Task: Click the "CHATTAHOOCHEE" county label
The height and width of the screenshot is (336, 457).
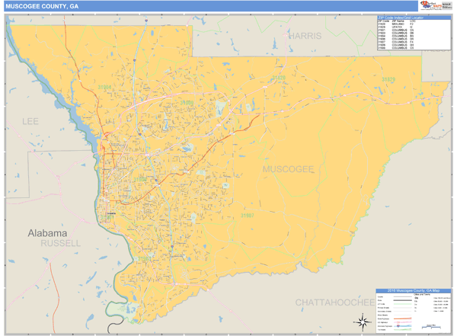Action: pos(335,302)
